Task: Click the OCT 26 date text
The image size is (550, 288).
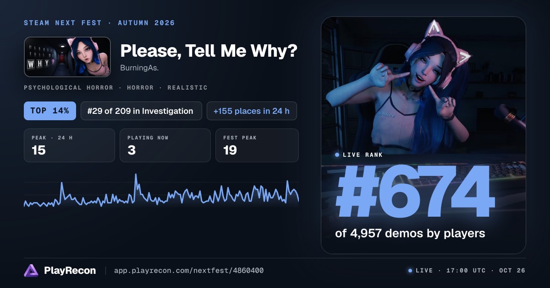Action: tap(512, 271)
